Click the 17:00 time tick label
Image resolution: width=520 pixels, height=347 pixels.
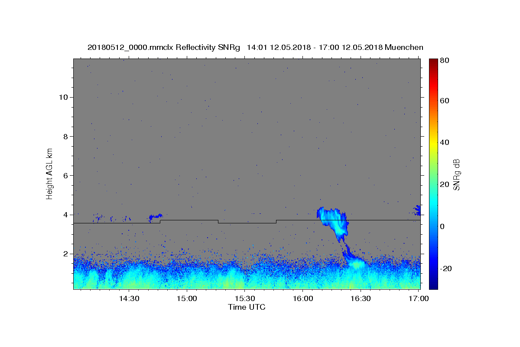(419, 298)
